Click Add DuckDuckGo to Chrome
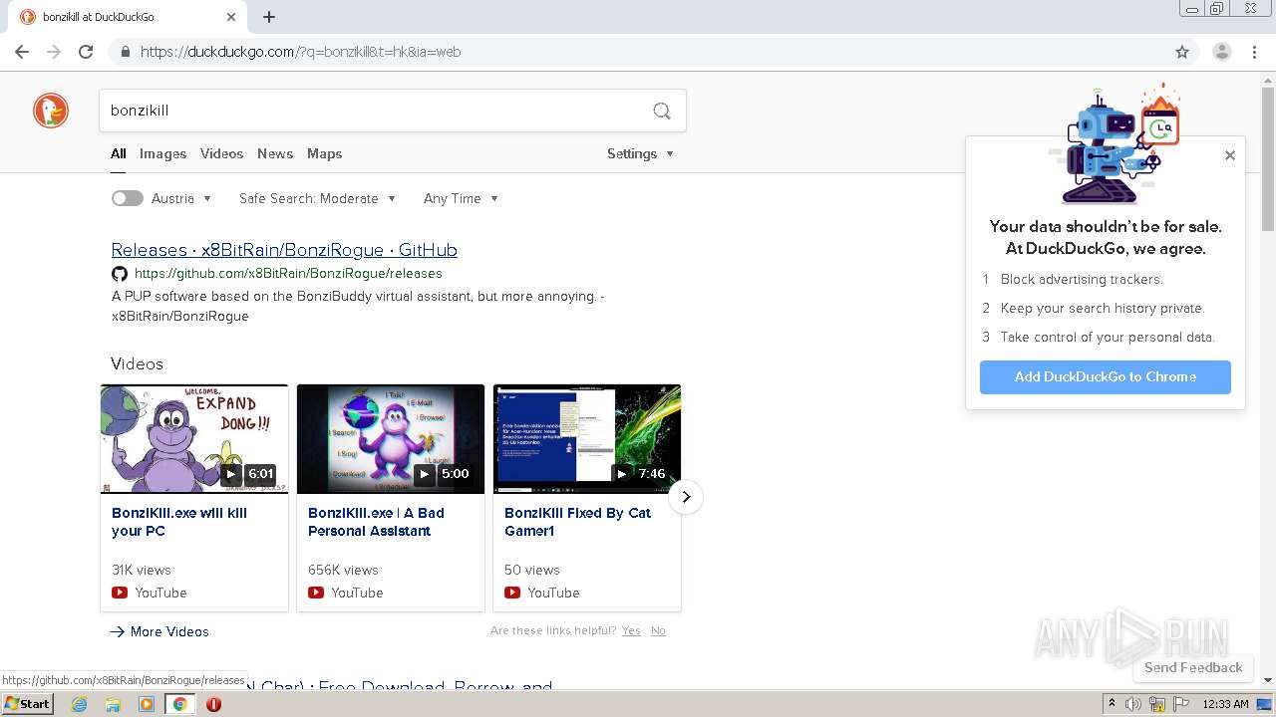The width and height of the screenshot is (1276, 717). tap(1106, 376)
